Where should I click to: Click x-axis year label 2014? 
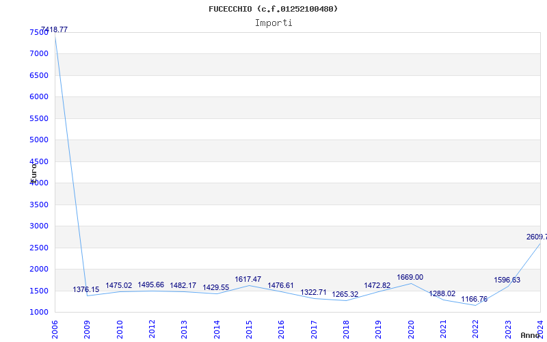click(x=217, y=330)
